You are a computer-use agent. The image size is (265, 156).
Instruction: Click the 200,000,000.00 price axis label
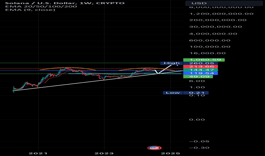click(x=218, y=20)
